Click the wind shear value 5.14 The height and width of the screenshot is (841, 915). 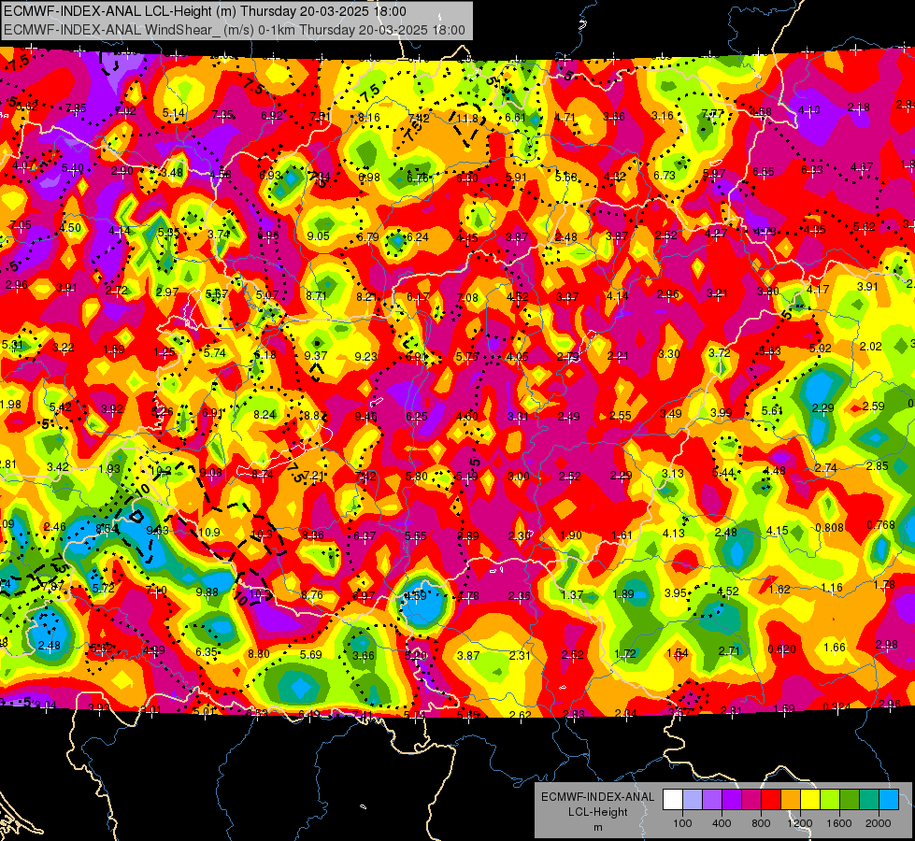point(173,113)
